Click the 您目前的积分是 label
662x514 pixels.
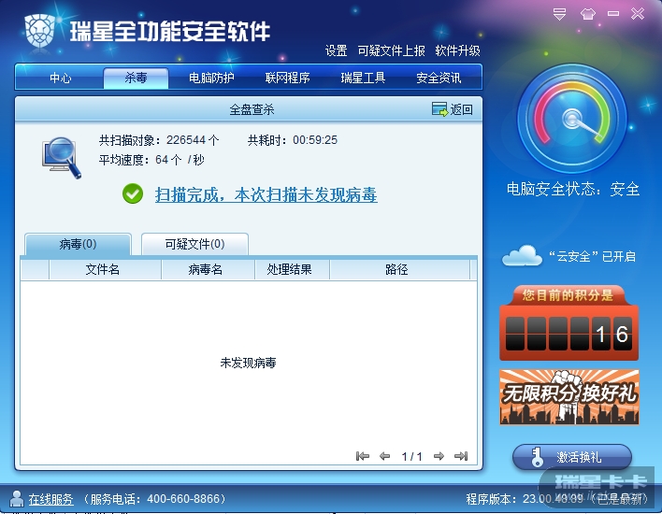pos(568,295)
